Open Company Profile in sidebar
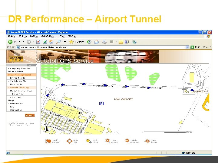The height and width of the screenshot is (163, 218). point(19,68)
